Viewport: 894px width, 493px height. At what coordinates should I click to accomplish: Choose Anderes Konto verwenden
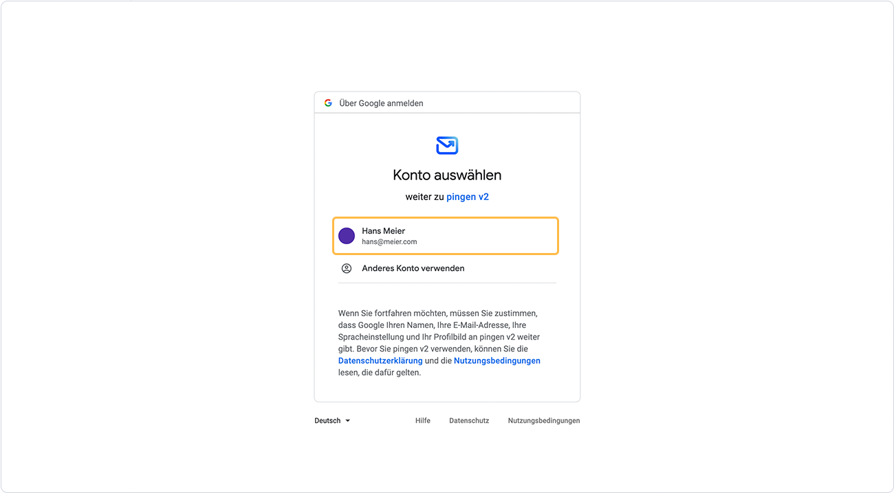pos(413,268)
